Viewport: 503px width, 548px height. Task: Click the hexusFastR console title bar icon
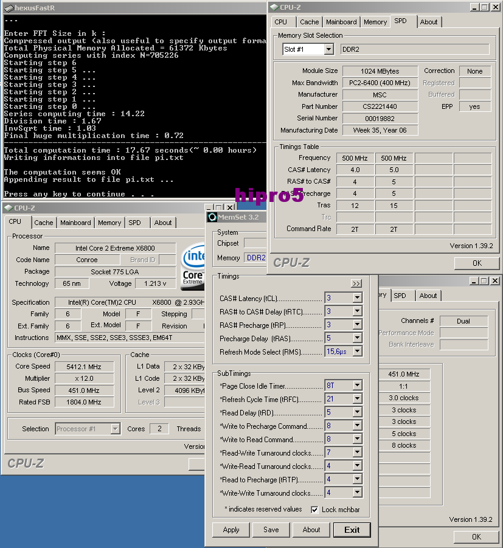click(x=9, y=8)
